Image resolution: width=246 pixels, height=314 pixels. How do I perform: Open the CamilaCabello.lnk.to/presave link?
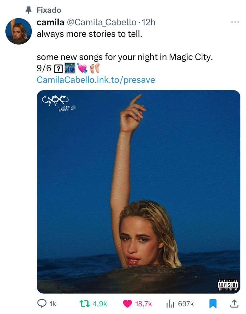96,80
